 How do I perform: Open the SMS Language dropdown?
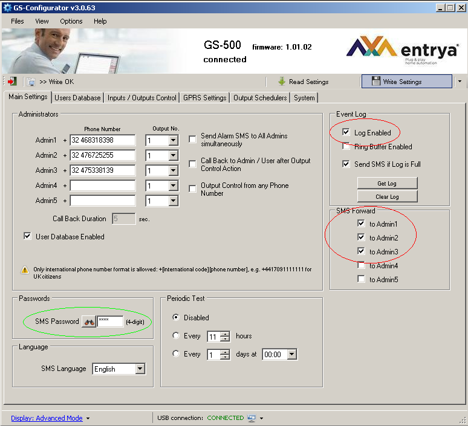[140, 369]
